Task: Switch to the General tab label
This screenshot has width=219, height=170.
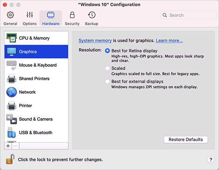Action: coord(10,24)
